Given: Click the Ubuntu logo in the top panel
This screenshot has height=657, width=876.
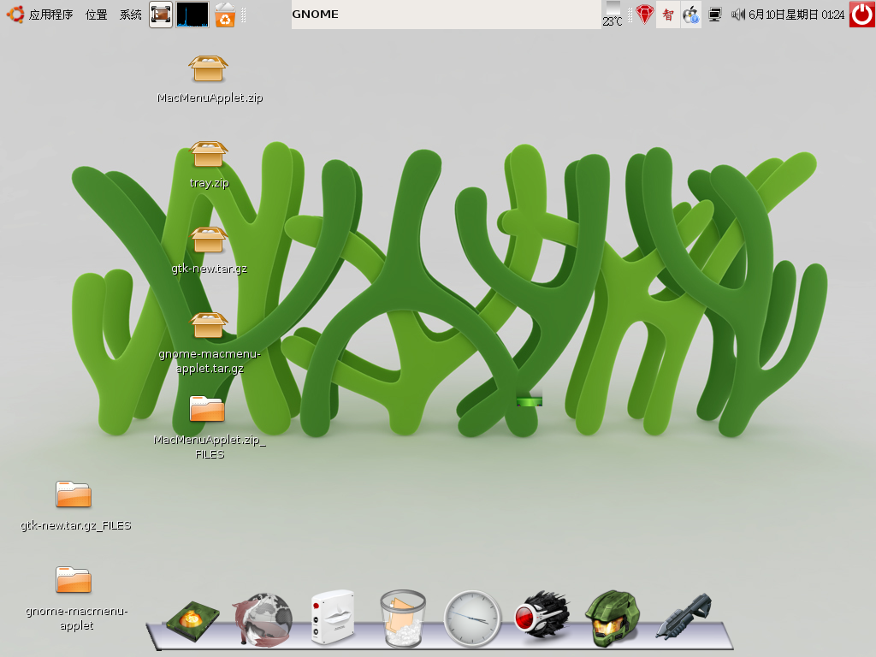Looking at the screenshot, I should 15,15.
